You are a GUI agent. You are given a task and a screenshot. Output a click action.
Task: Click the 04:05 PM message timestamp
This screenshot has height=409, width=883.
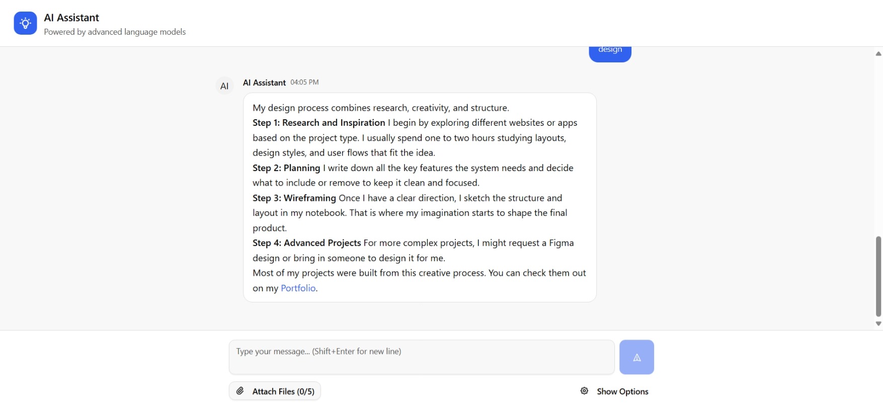(304, 83)
